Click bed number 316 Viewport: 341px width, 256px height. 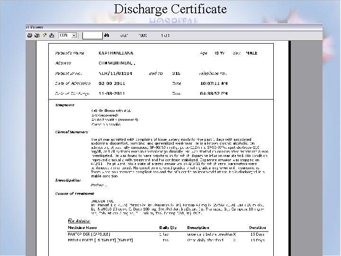(176, 73)
